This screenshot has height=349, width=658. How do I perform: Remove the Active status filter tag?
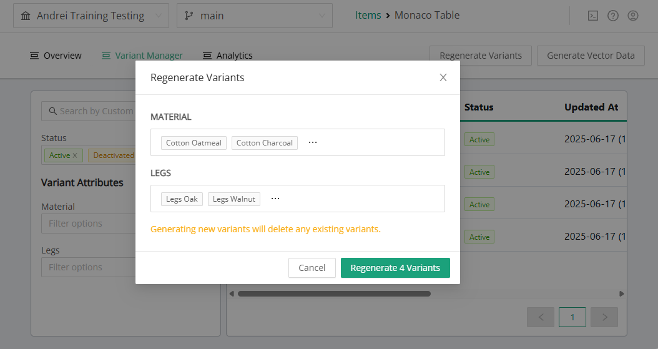point(75,155)
